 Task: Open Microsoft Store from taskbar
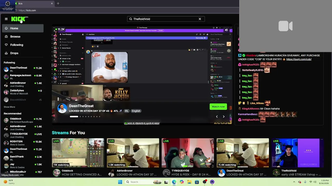pos(197,182)
